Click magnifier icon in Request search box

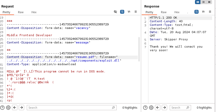pyautogui.click(x=113, y=108)
